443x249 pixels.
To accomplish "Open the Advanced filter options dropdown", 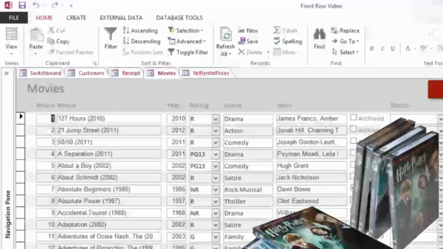I will coord(187,41).
